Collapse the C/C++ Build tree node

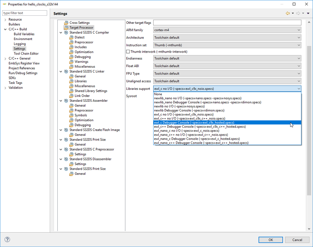coord(5,29)
